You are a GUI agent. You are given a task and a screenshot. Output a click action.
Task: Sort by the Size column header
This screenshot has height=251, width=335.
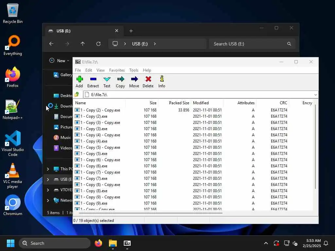[142, 103]
